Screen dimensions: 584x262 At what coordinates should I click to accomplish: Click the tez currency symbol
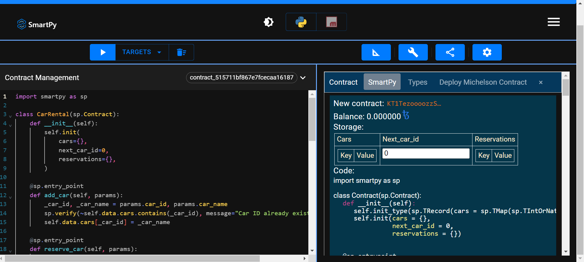[x=406, y=115]
